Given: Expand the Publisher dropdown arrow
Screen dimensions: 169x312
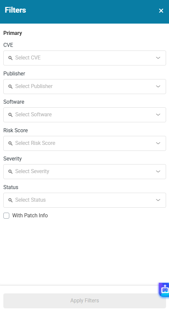Looking at the screenshot, I should pyautogui.click(x=158, y=87).
